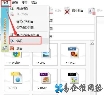Click 最小化到系统托盘 menu entry

click(x=28, y=35)
